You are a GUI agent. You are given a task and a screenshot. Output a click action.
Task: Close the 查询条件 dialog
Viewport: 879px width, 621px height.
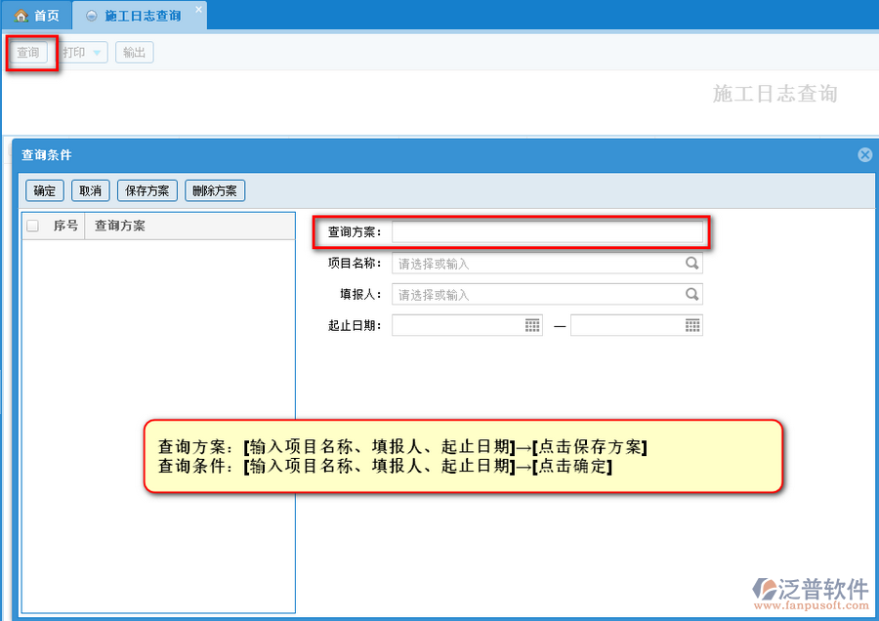[x=865, y=154]
